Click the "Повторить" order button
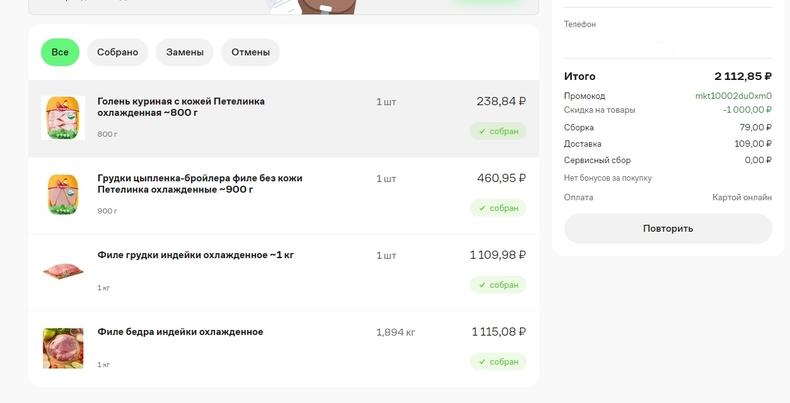The height and width of the screenshot is (403, 790). 668,229
